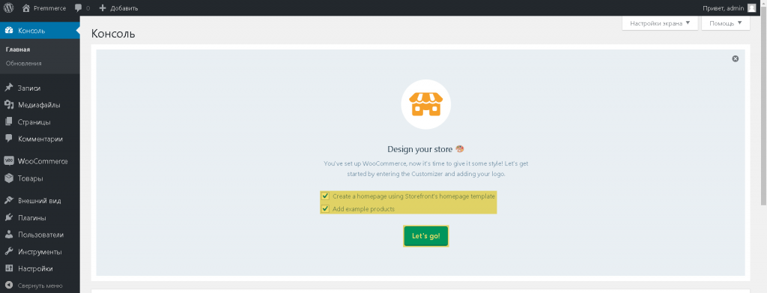Click the Let's go! button

425,236
